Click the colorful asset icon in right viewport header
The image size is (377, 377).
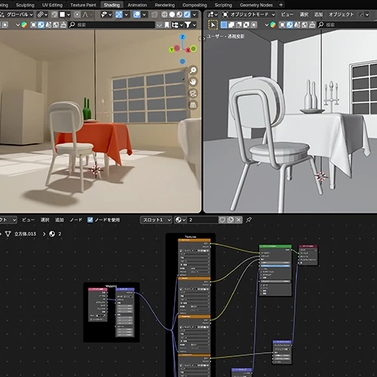click(273, 25)
